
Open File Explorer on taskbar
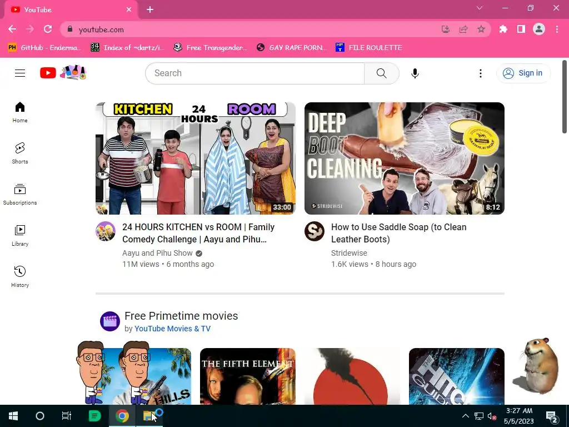[x=149, y=416]
